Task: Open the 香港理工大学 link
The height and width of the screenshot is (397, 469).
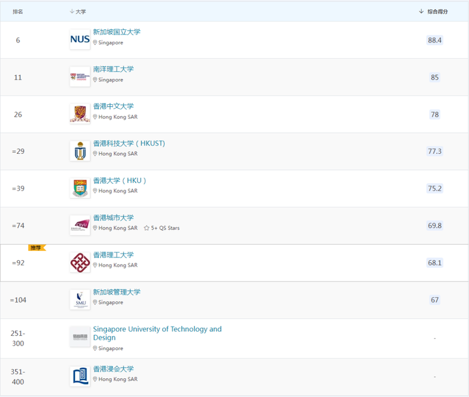Action: [113, 255]
